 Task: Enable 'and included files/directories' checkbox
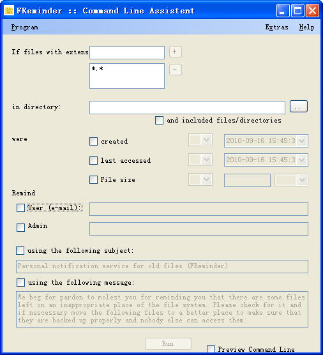click(159, 120)
